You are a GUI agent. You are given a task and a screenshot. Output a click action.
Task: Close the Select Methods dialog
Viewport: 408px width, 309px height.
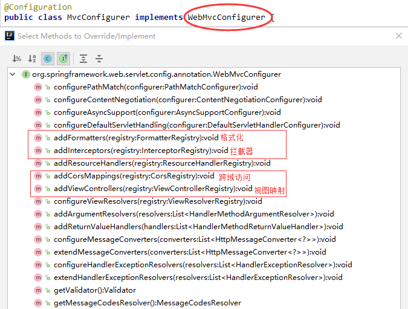[x=399, y=36]
